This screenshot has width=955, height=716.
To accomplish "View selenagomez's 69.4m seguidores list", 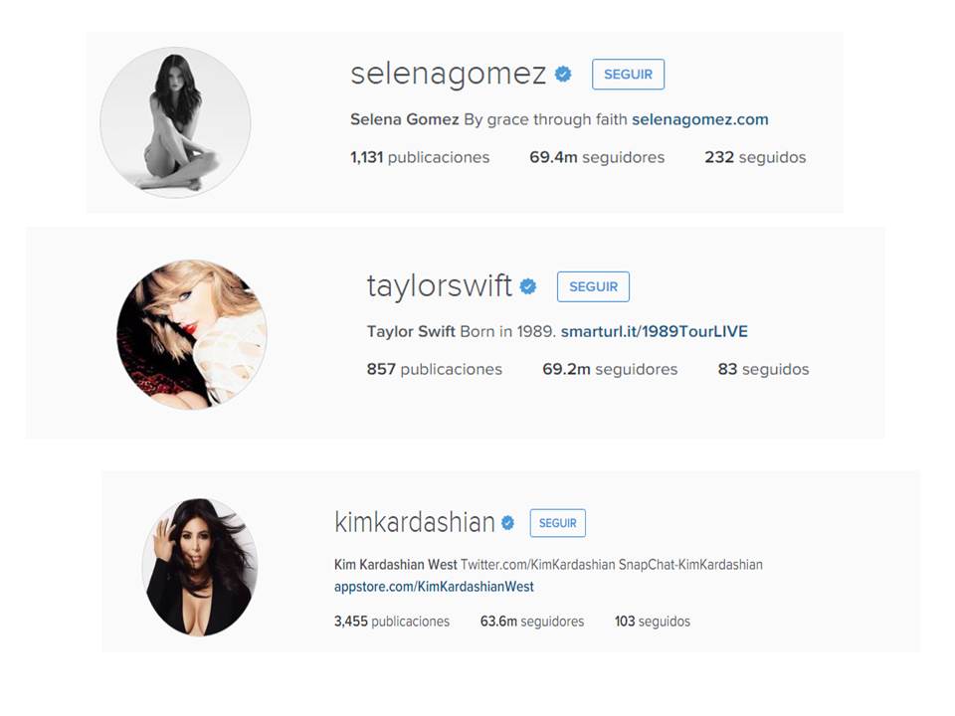I will [x=597, y=157].
